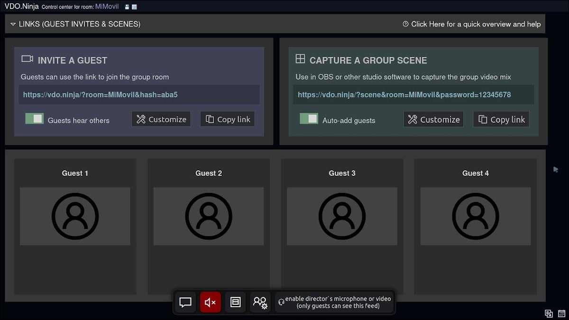Screen dimensions: 569x320
Task: Click the guest management gear icon
Action: 260,302
